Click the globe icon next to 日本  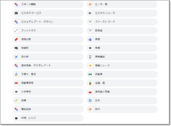pos(90,100)
